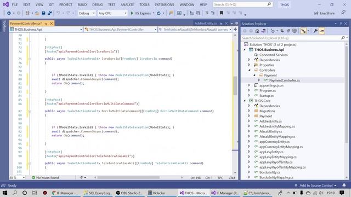Viewport: 351px width, 197px height.
Task: Click the red record icon on the taskbar
Action: 45,193
